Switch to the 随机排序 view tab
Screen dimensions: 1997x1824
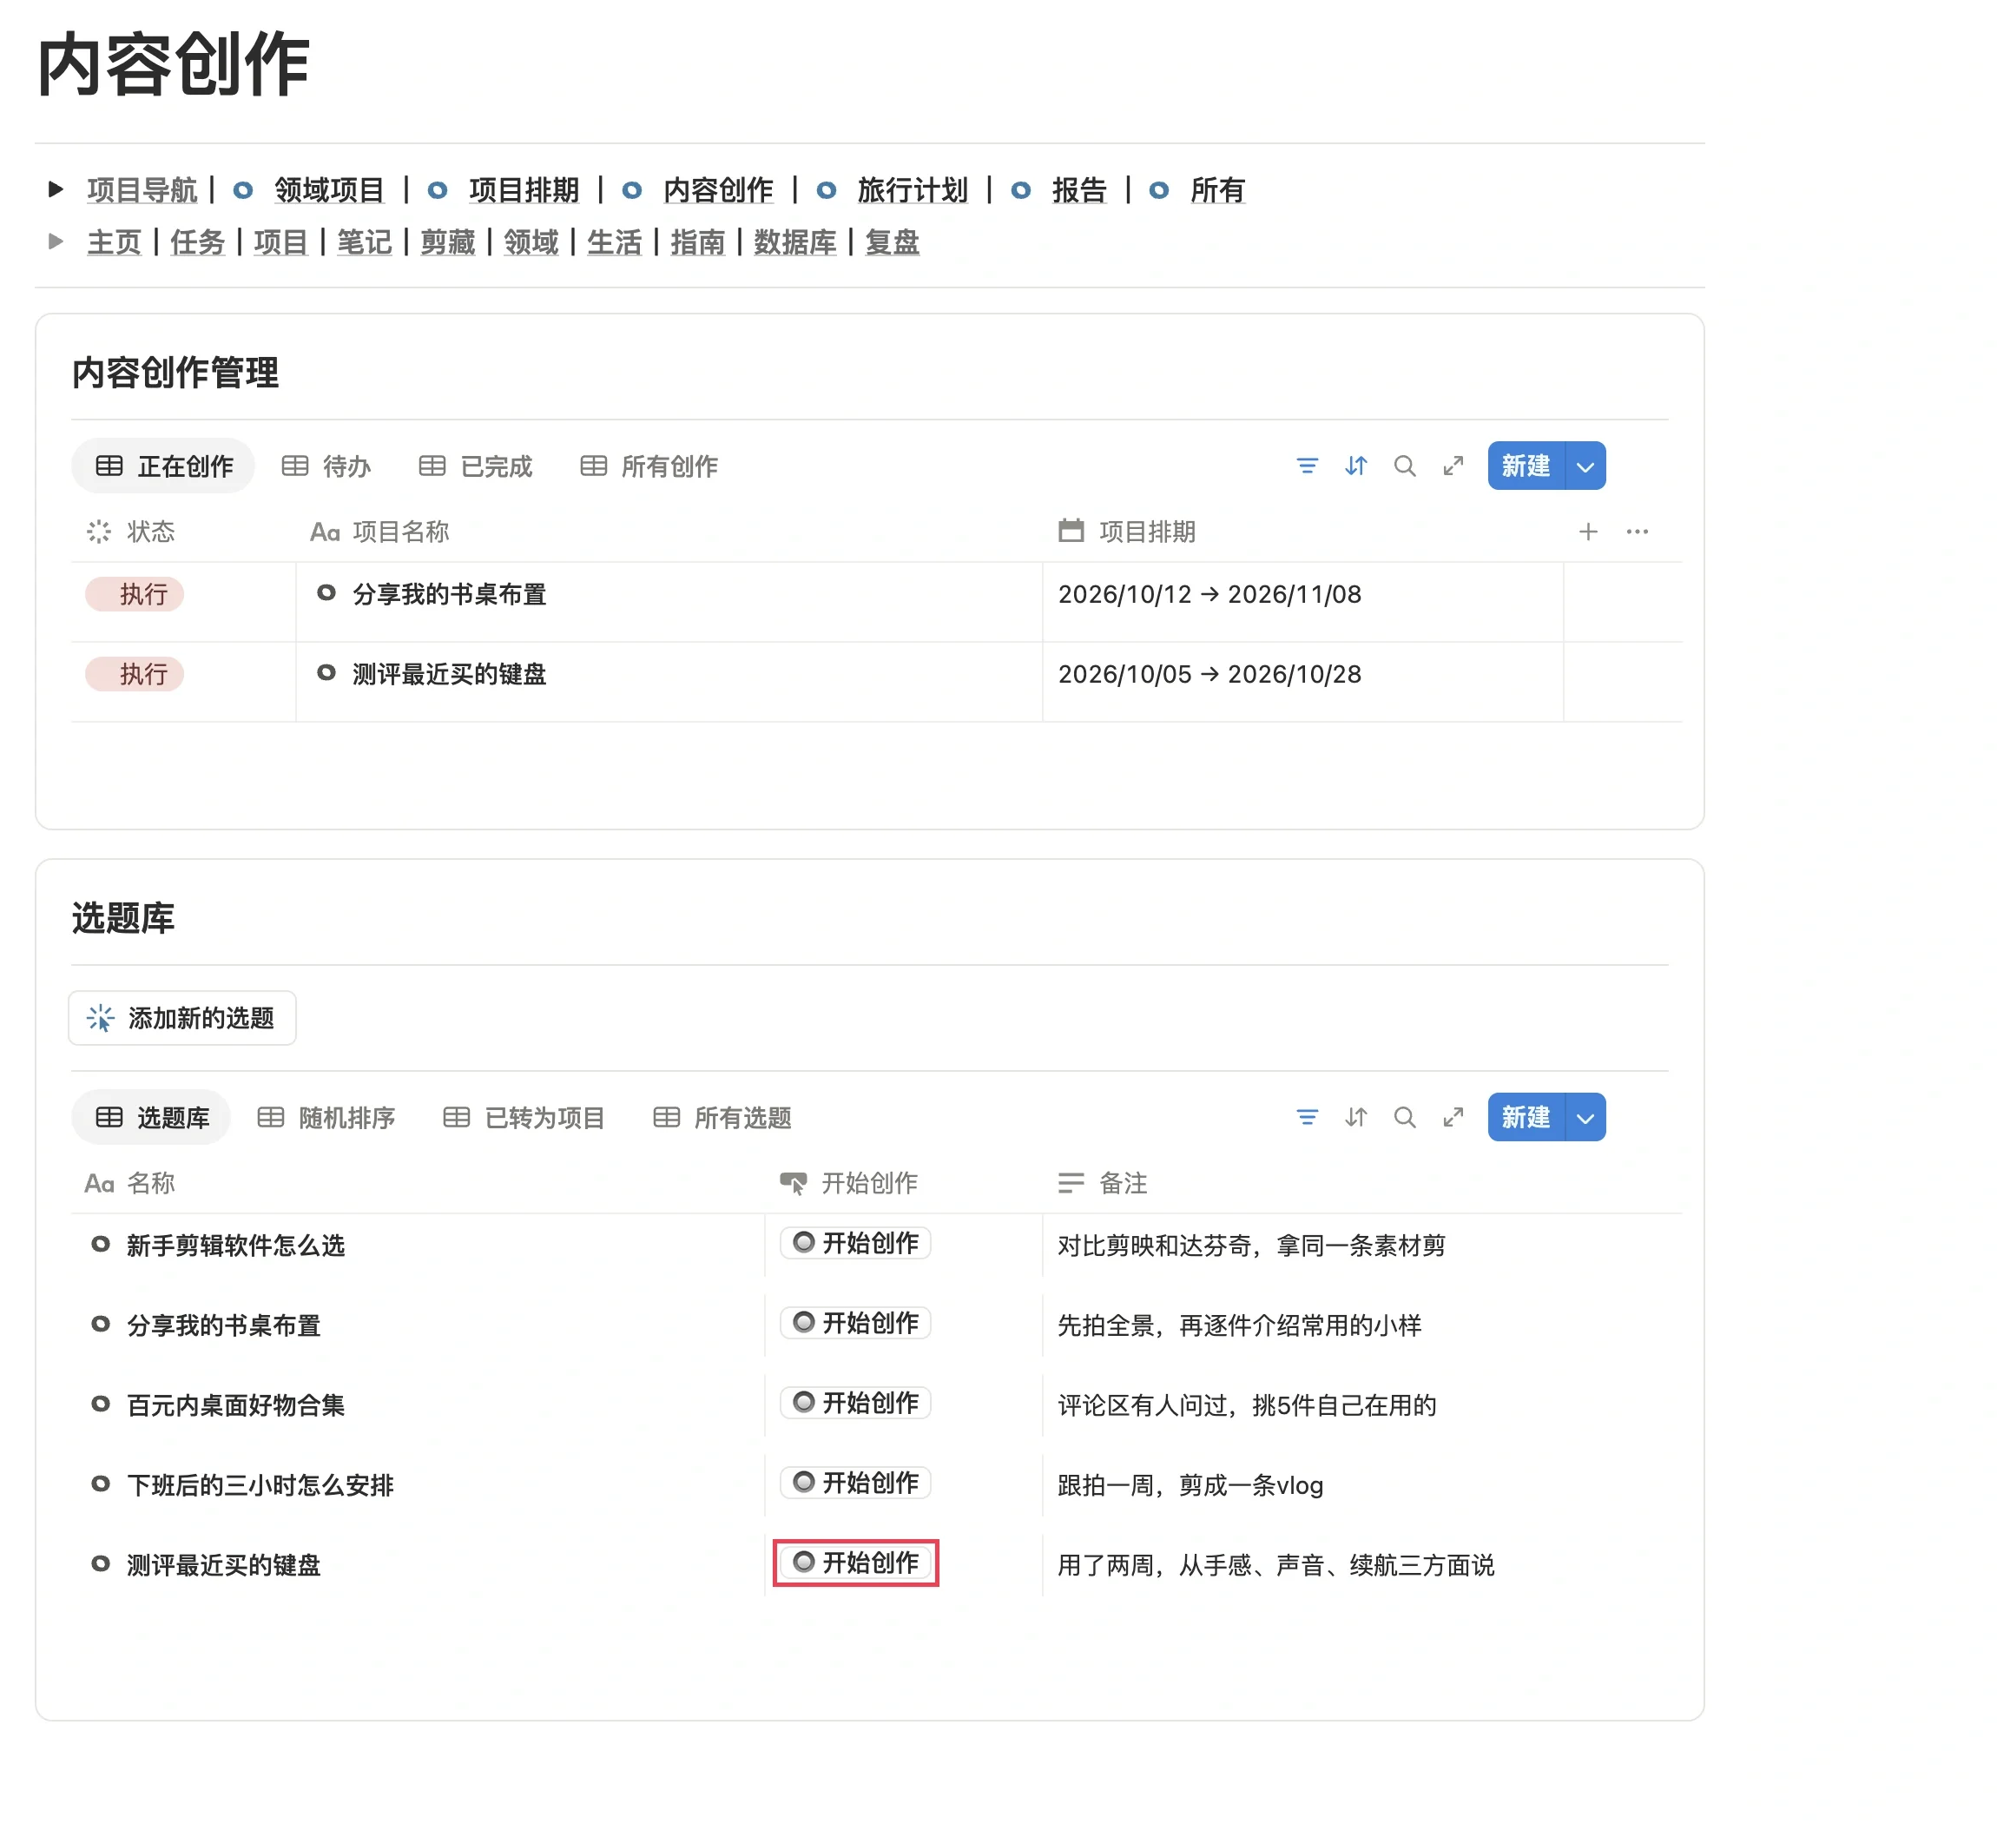coord(326,1118)
